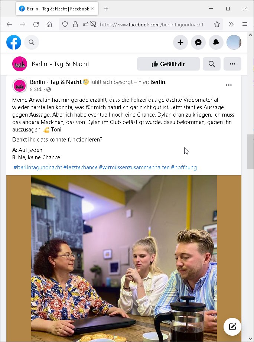Click the new message compose floating icon
Screen dimensions: 254x342
click(232, 327)
